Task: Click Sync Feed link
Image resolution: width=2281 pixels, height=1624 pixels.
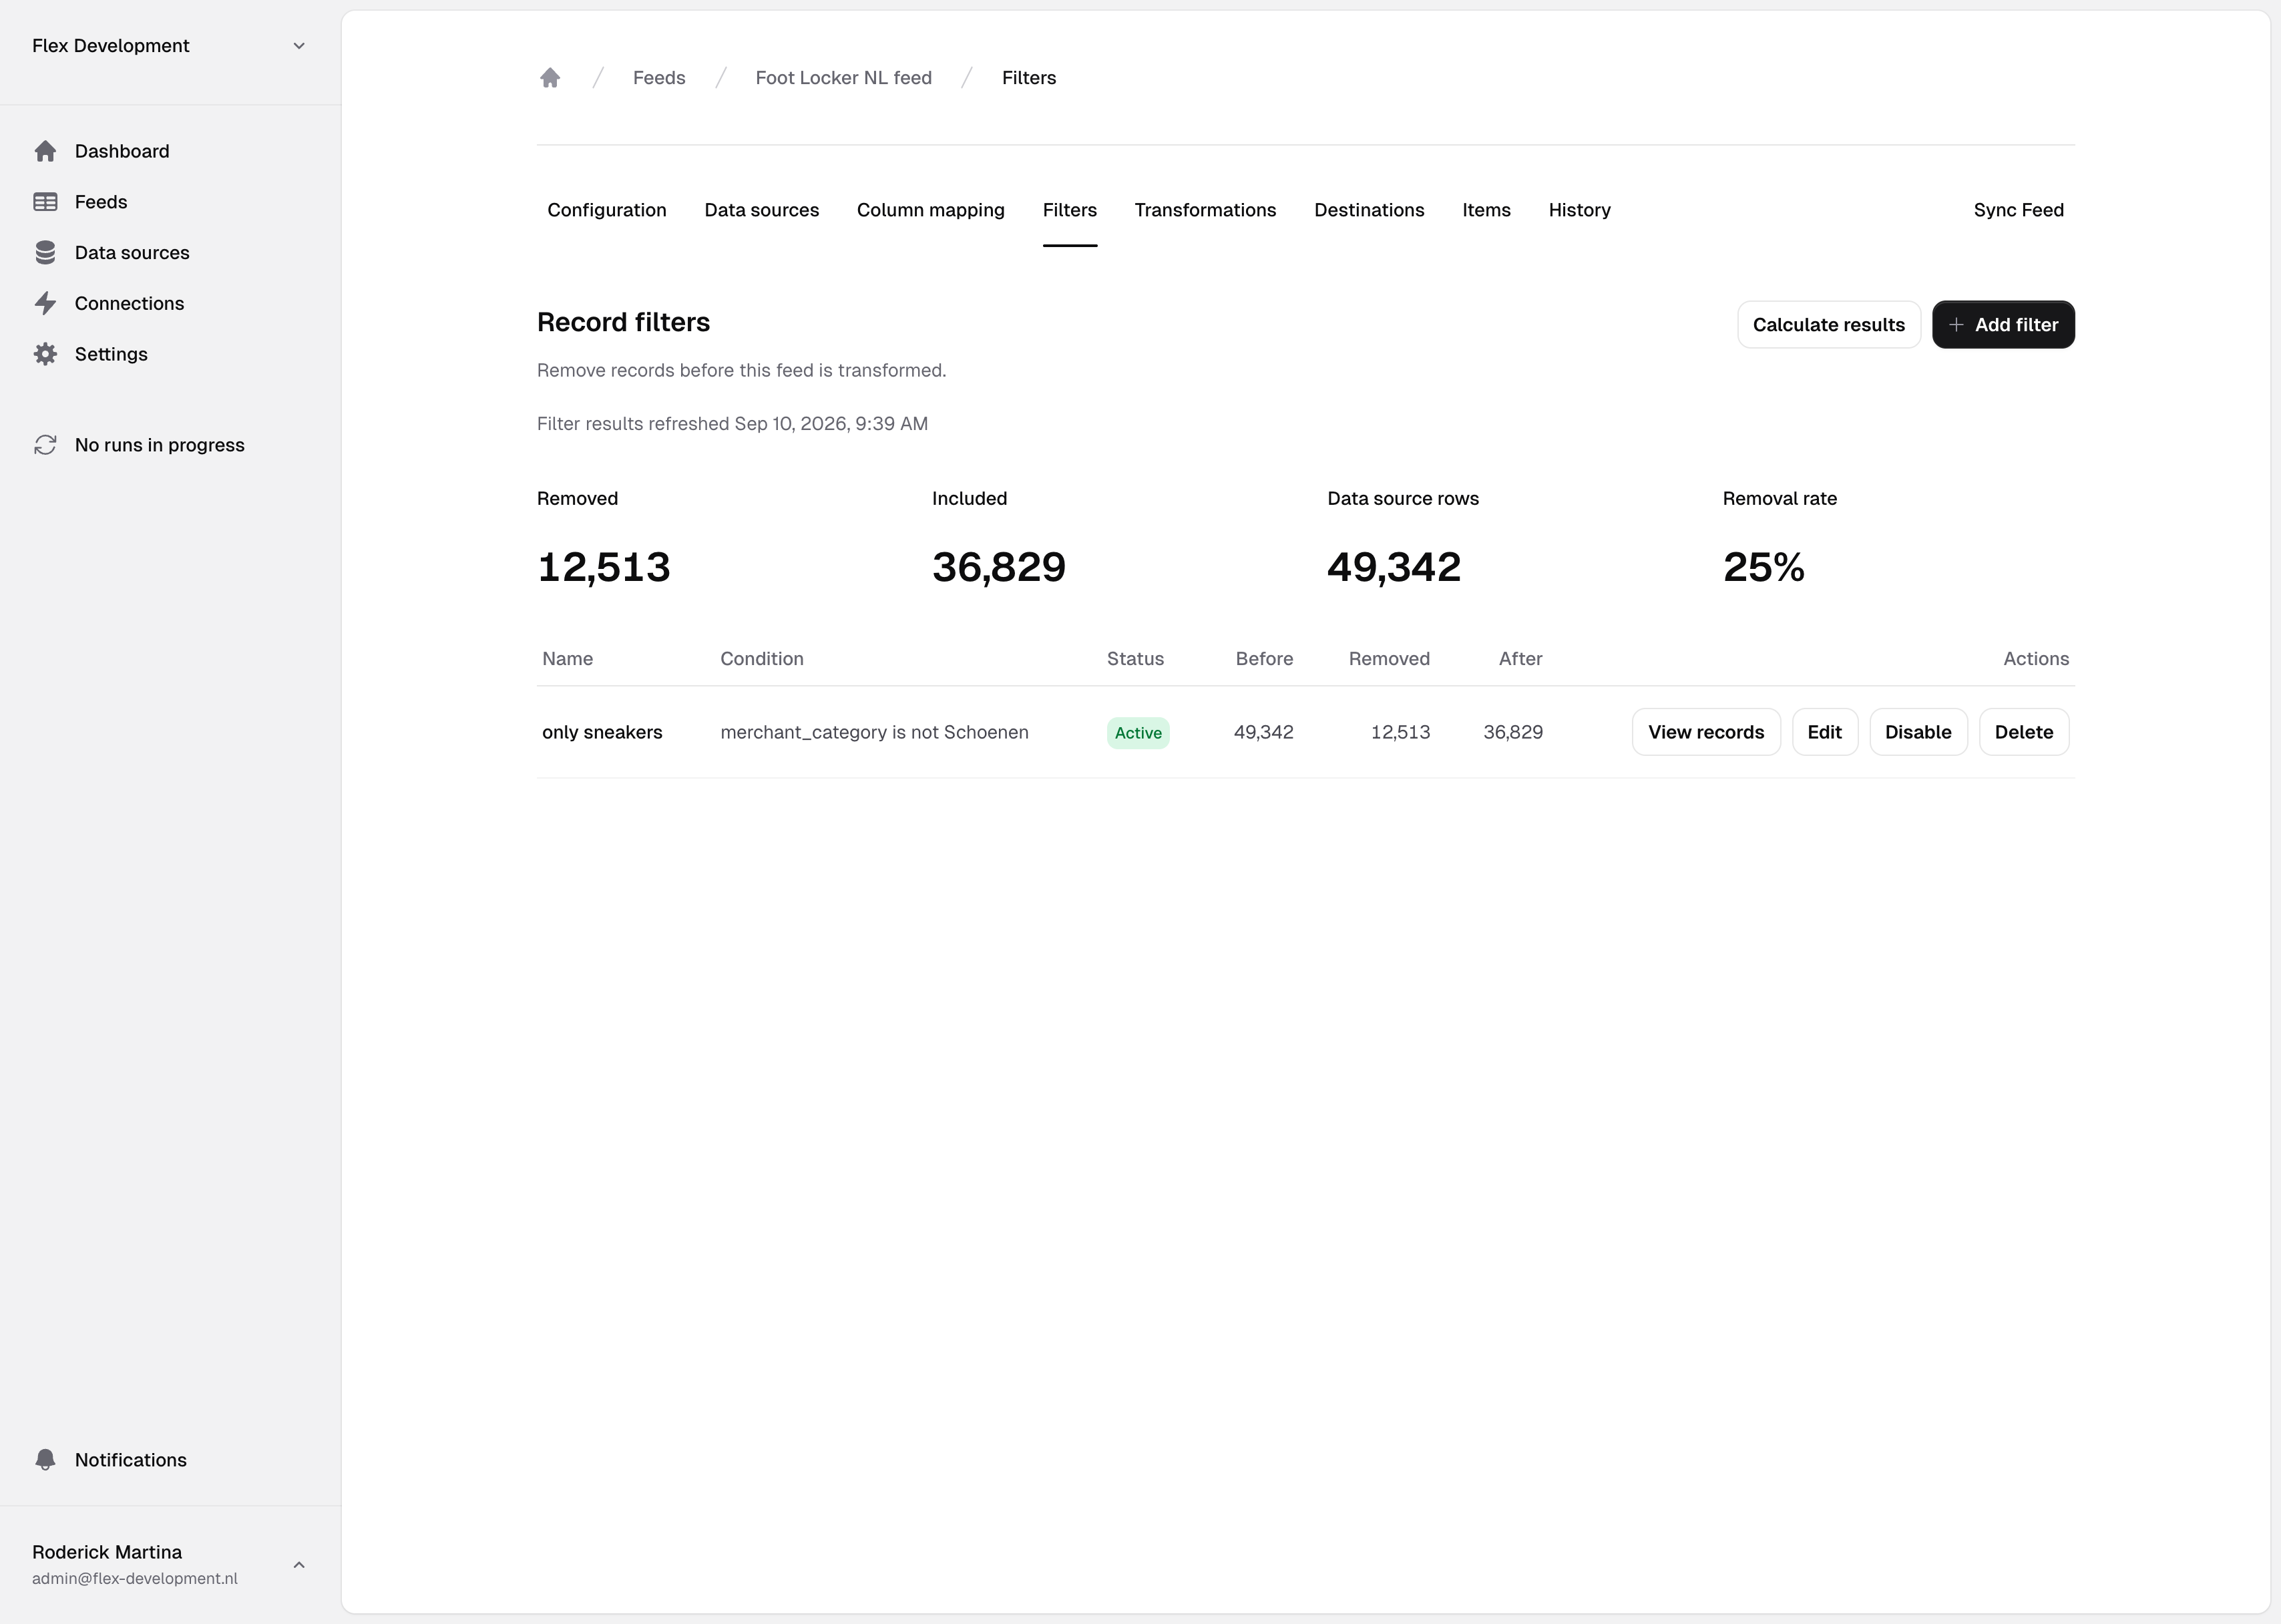Action: point(2018,210)
